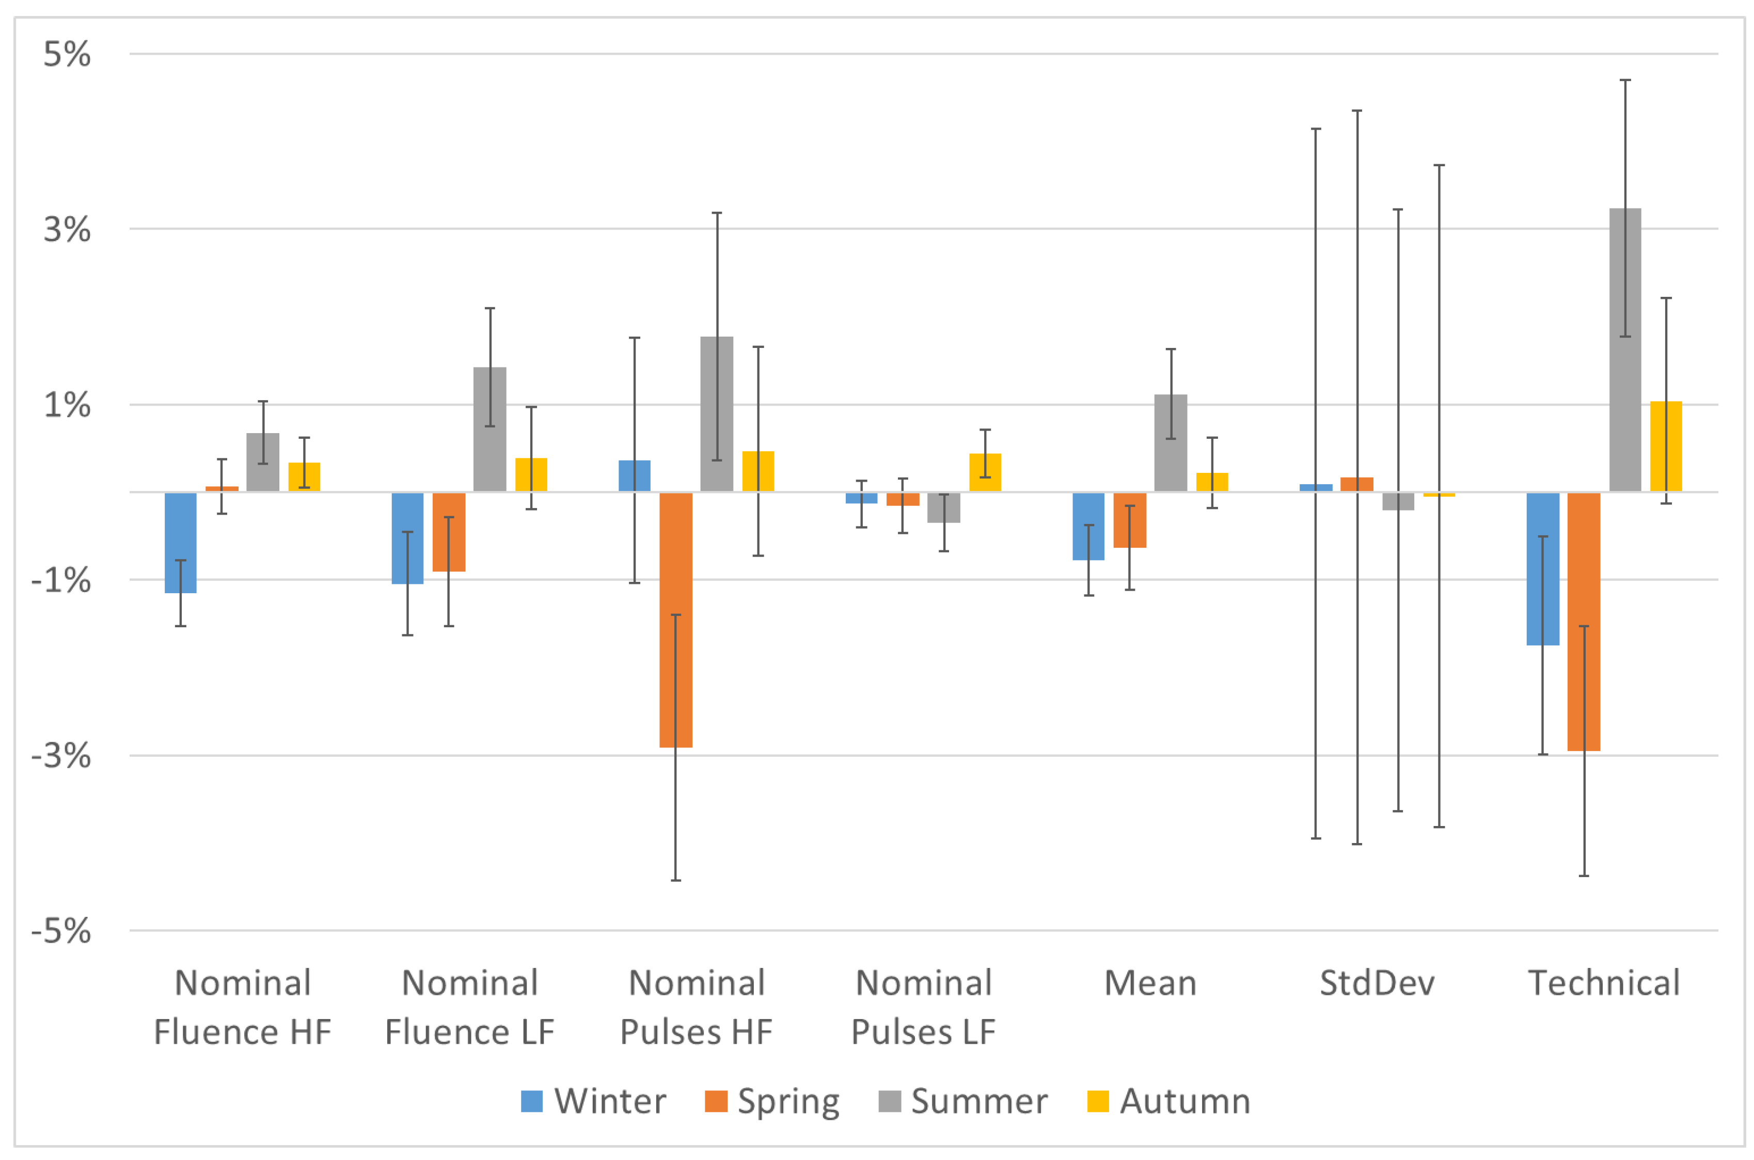Click the Winter legend label text
This screenshot has width=1754, height=1160.
610,1102
